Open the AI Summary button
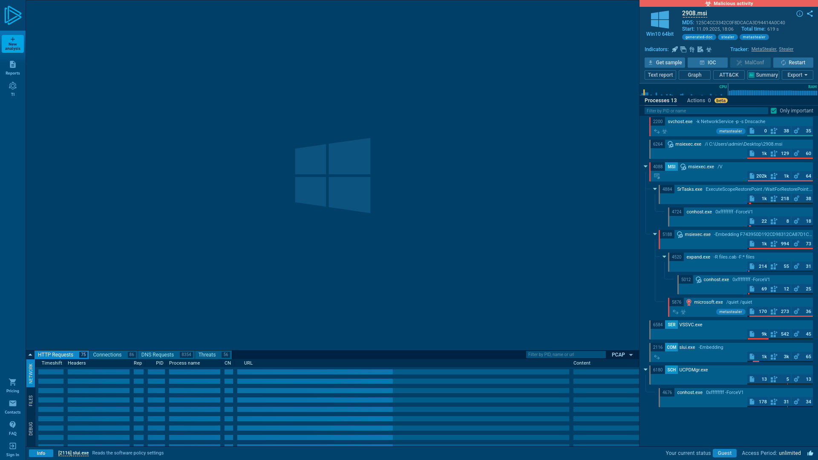Image resolution: width=818 pixels, height=460 pixels. 763,75
